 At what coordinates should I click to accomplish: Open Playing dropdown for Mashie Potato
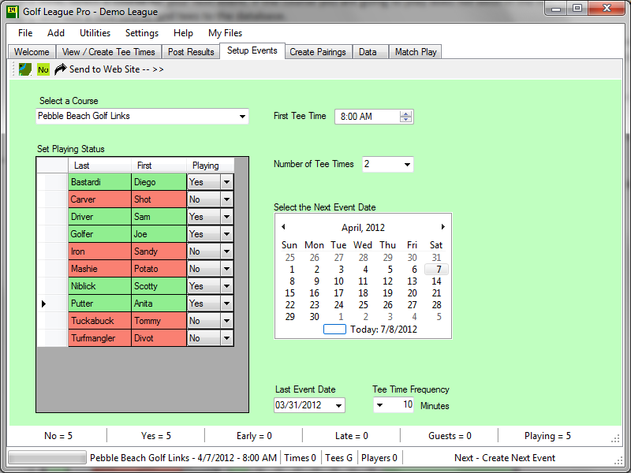[226, 269]
